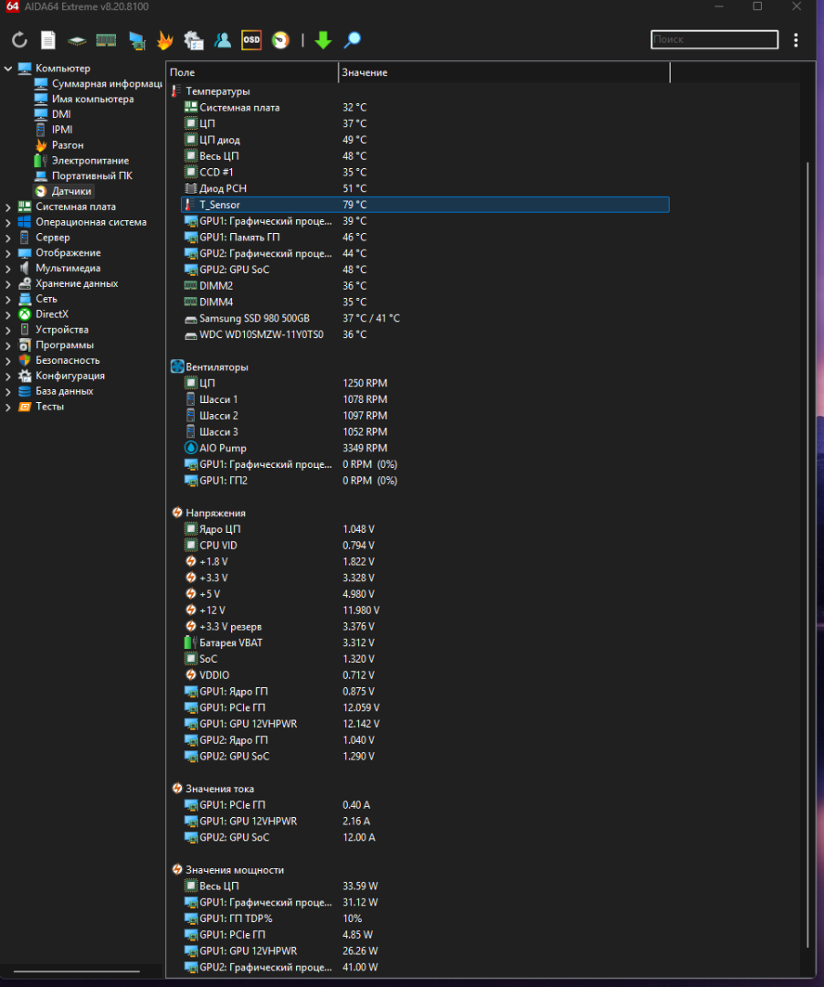Open the SensorPanel gauge icon
The height and width of the screenshot is (987, 824).
coord(280,40)
